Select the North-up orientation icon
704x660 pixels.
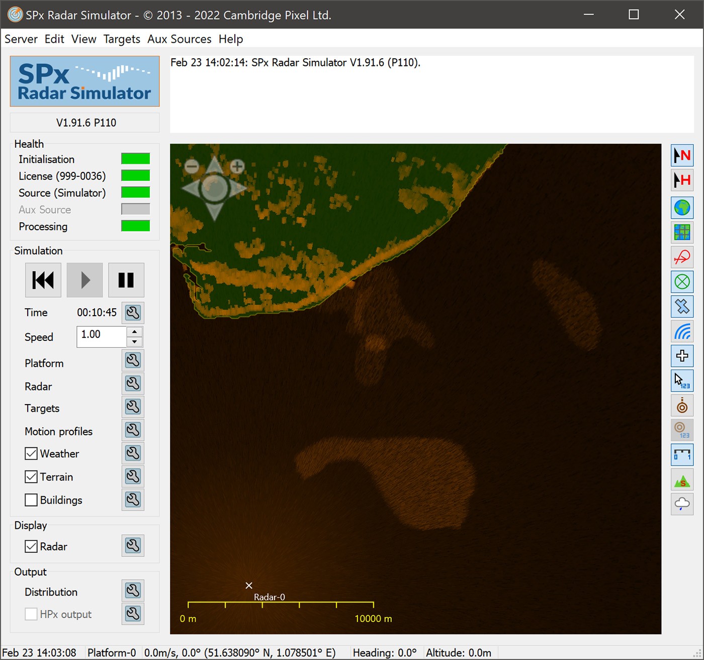682,155
